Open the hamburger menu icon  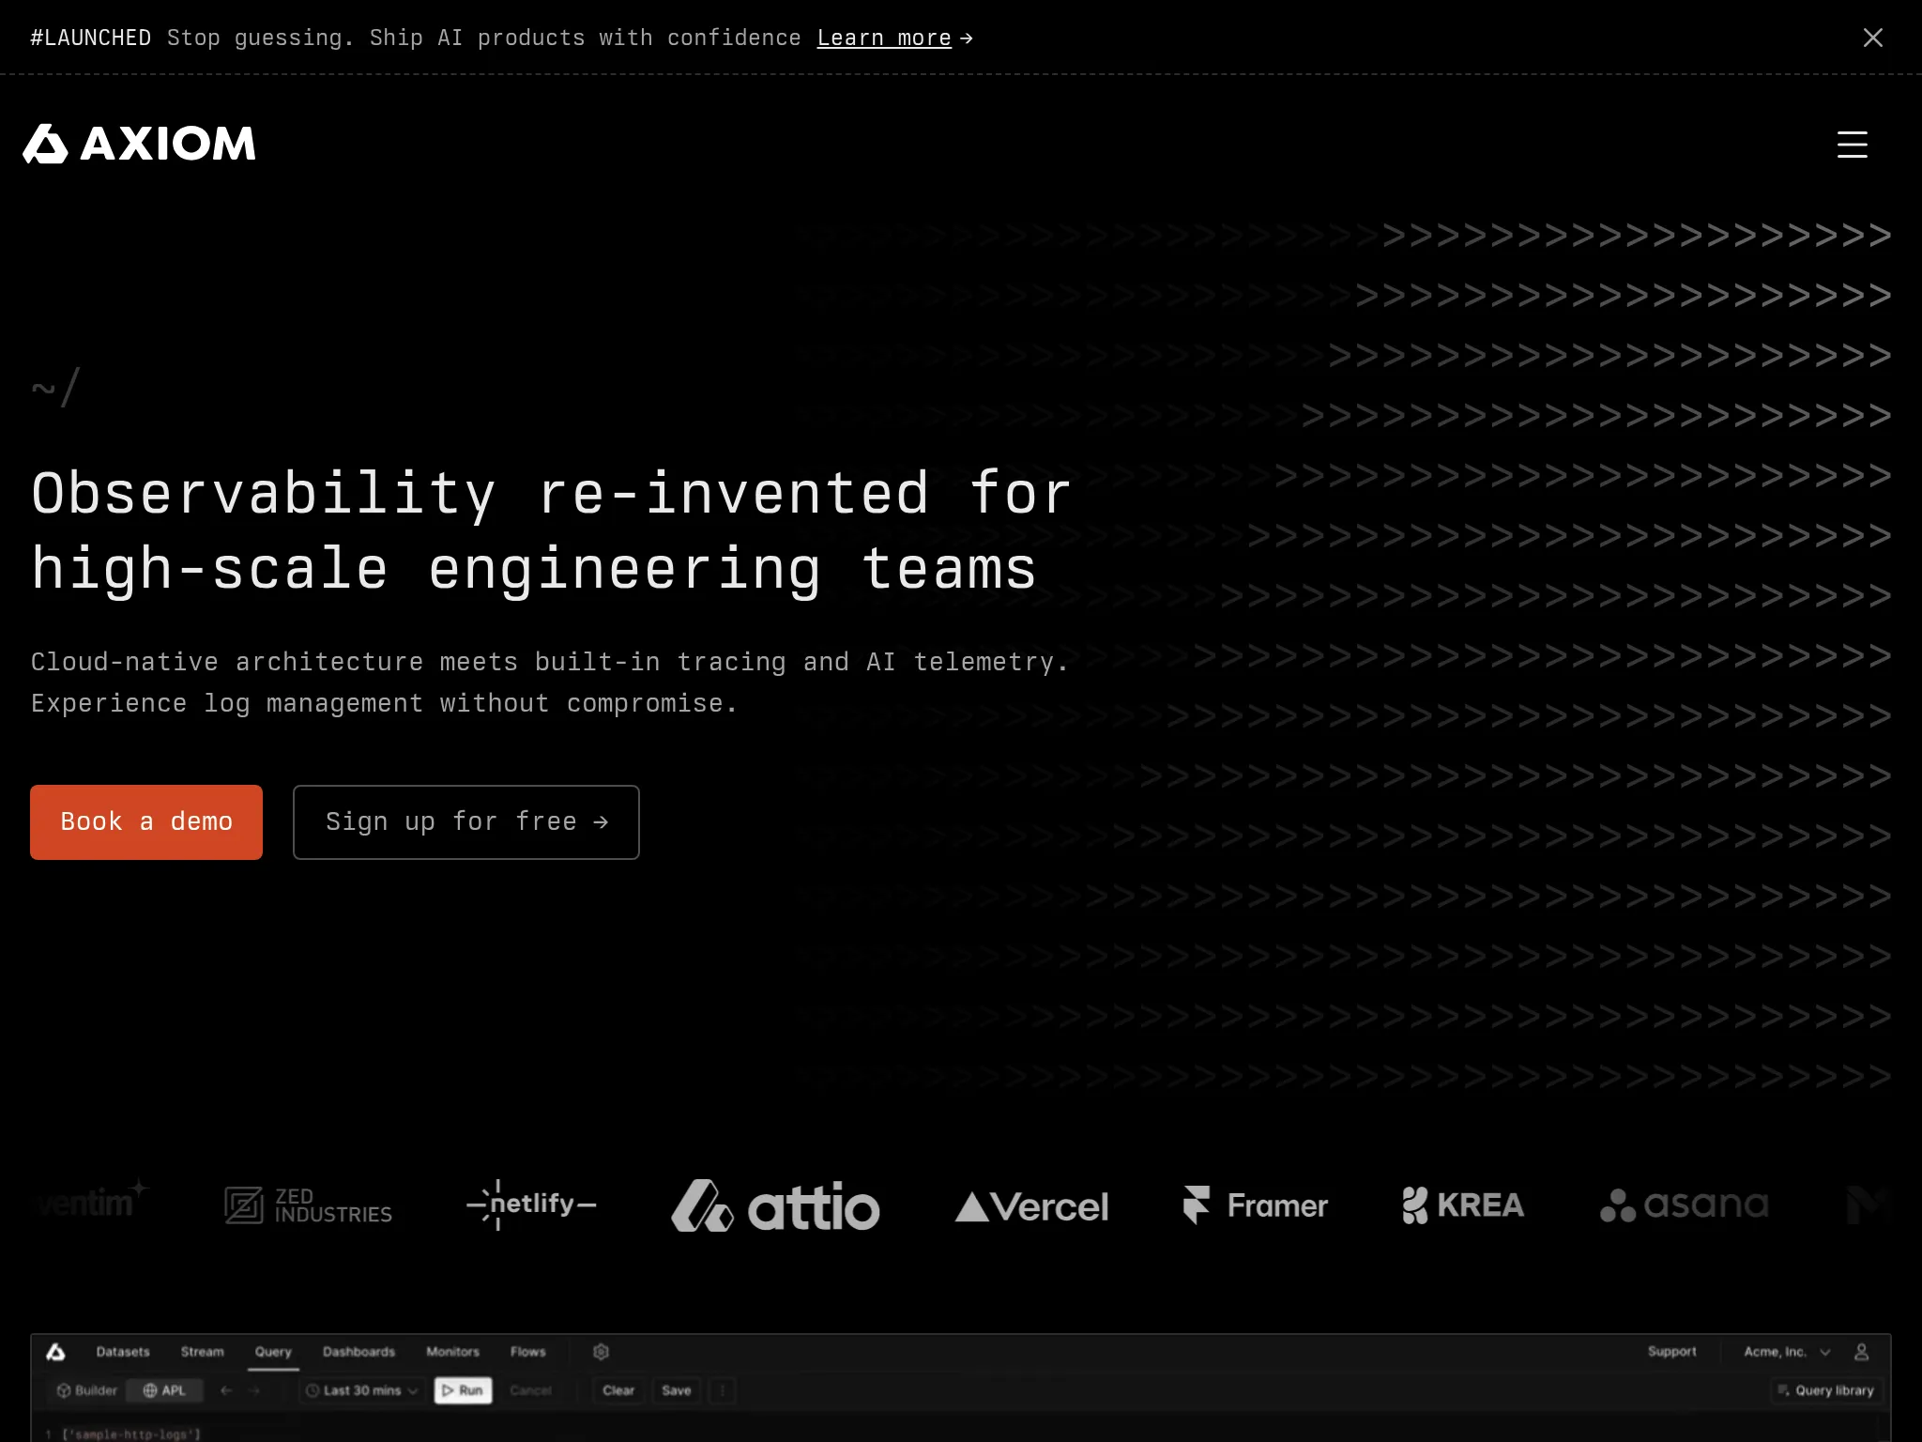1852,145
